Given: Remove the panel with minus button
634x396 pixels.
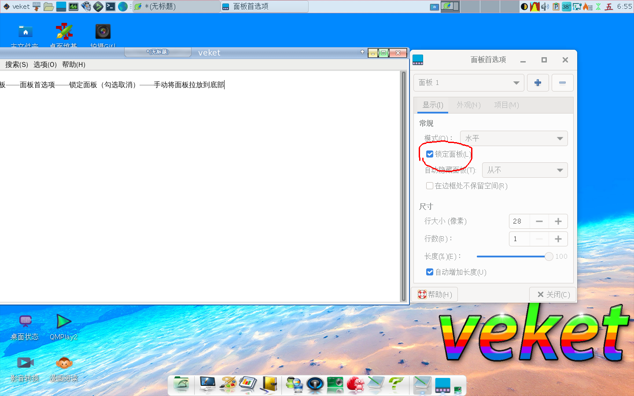Looking at the screenshot, I should click(562, 83).
